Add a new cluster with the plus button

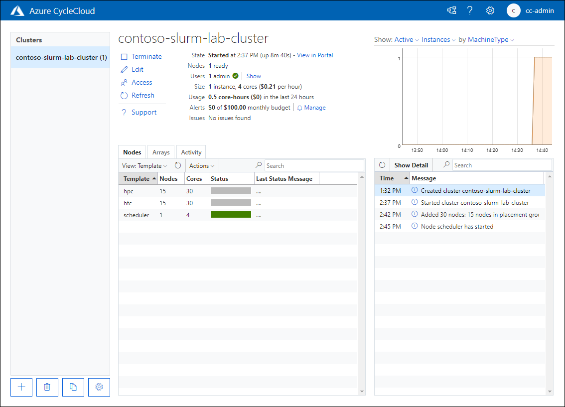21,387
